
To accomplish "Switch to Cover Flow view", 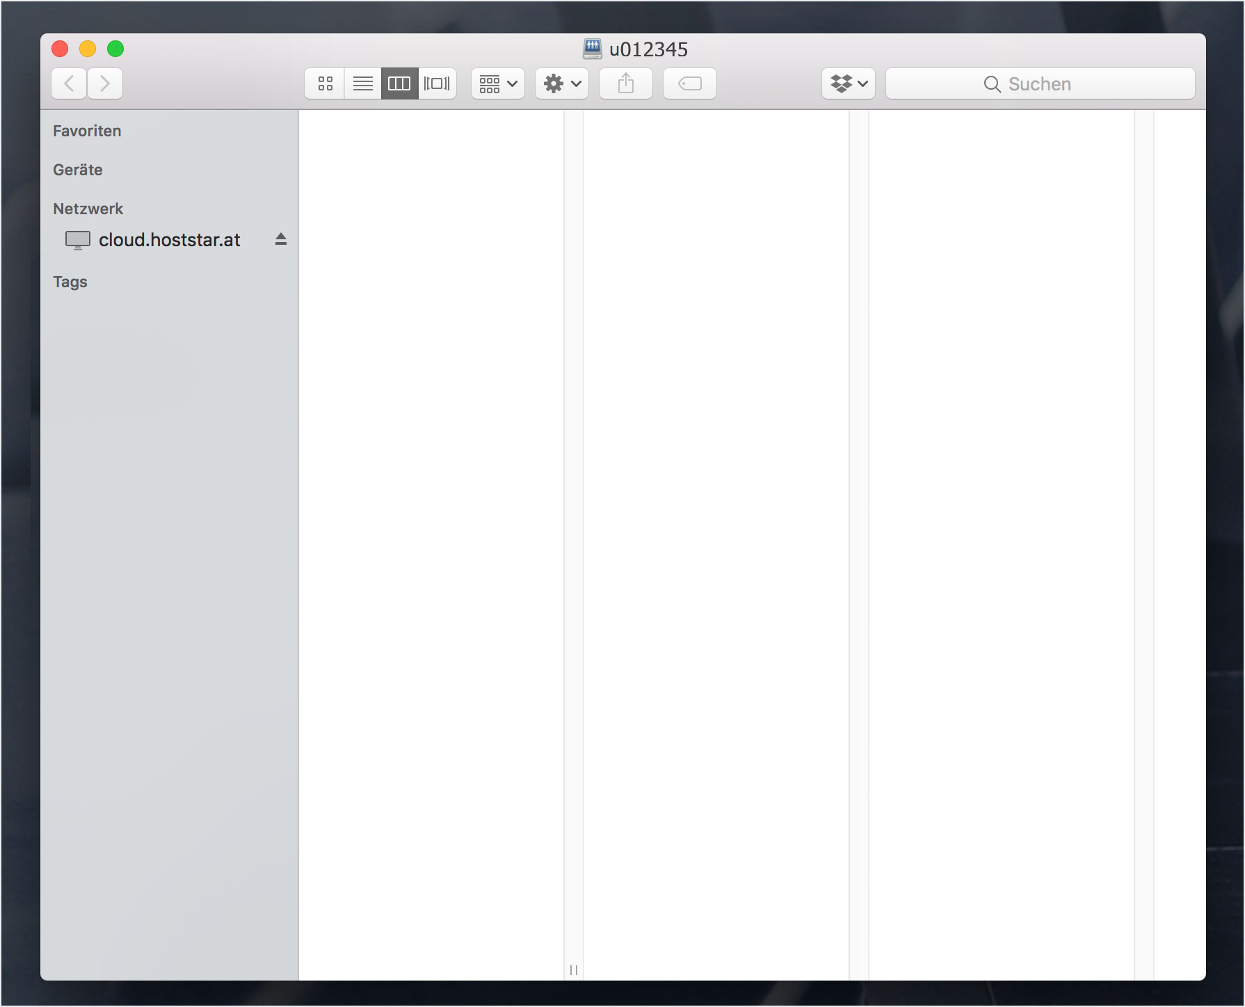I will click(x=437, y=84).
